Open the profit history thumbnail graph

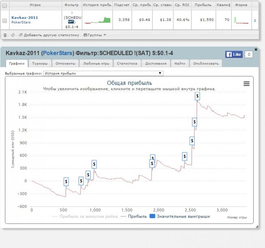[x=97, y=20]
